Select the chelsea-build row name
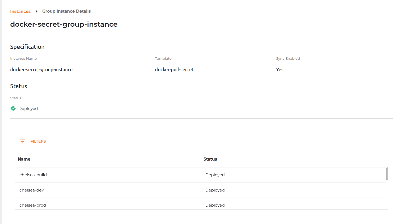 33,175
